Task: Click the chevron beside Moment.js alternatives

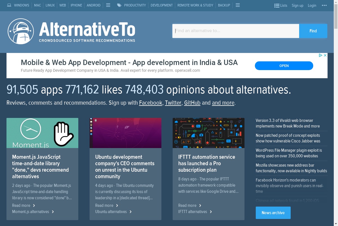Action: (53, 212)
